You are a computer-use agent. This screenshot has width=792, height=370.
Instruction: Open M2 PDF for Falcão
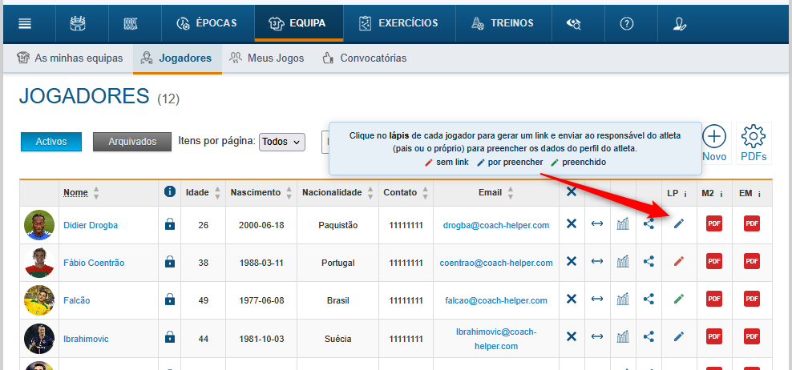coord(713,299)
